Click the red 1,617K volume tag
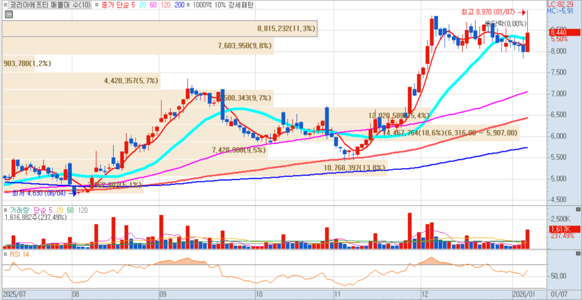Image resolution: width=582 pixels, height=300 pixels. point(558,229)
